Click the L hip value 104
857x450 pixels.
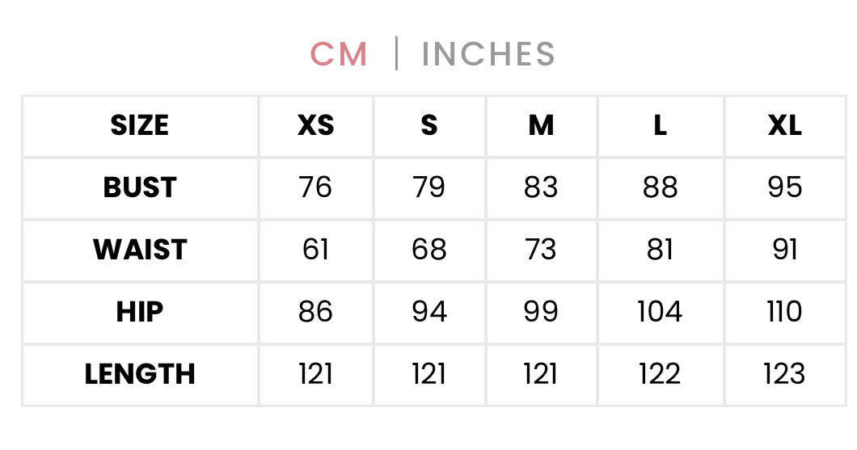(x=661, y=312)
